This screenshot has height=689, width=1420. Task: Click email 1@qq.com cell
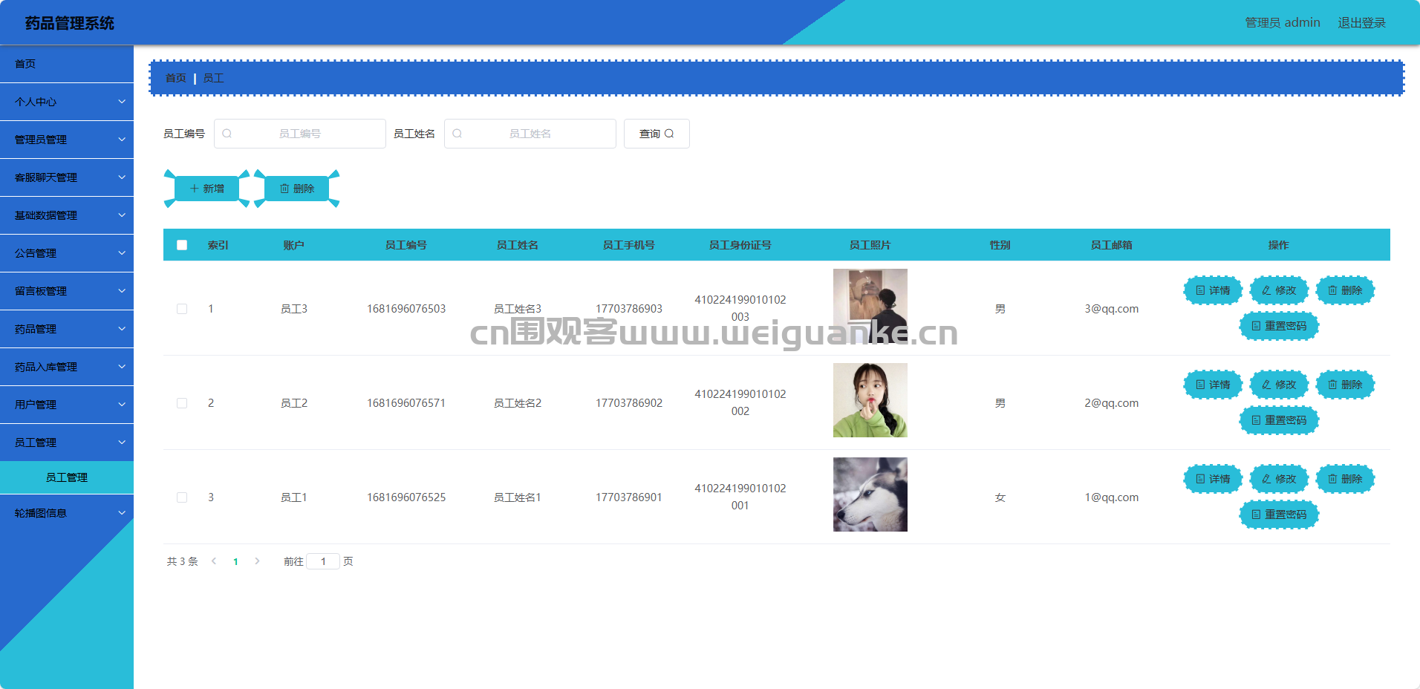coord(1112,497)
